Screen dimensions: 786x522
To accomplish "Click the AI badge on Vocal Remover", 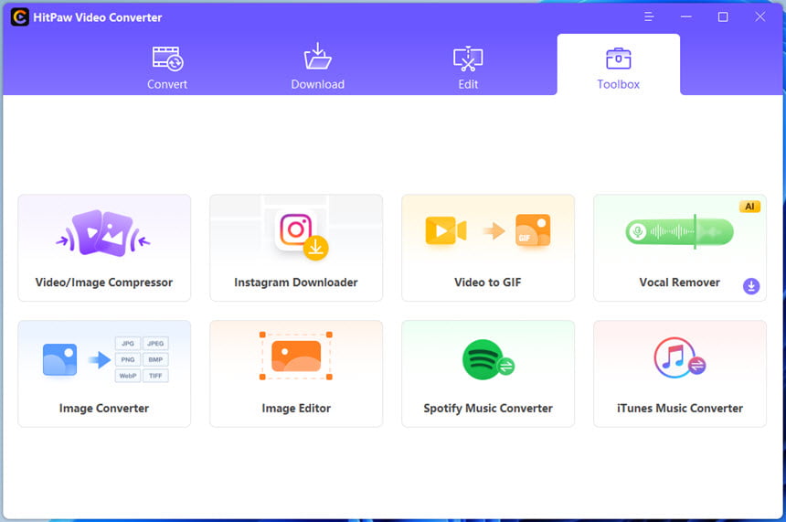I will pyautogui.click(x=749, y=207).
